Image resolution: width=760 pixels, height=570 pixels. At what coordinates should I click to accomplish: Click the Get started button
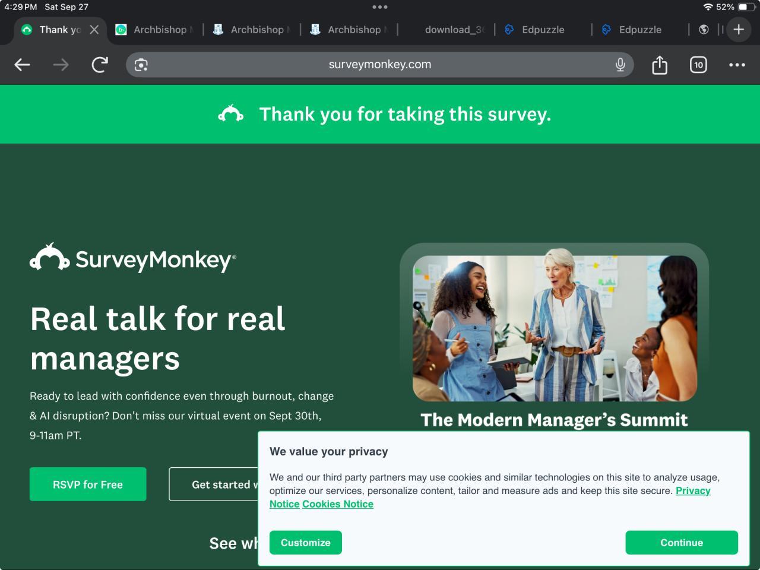click(x=214, y=484)
